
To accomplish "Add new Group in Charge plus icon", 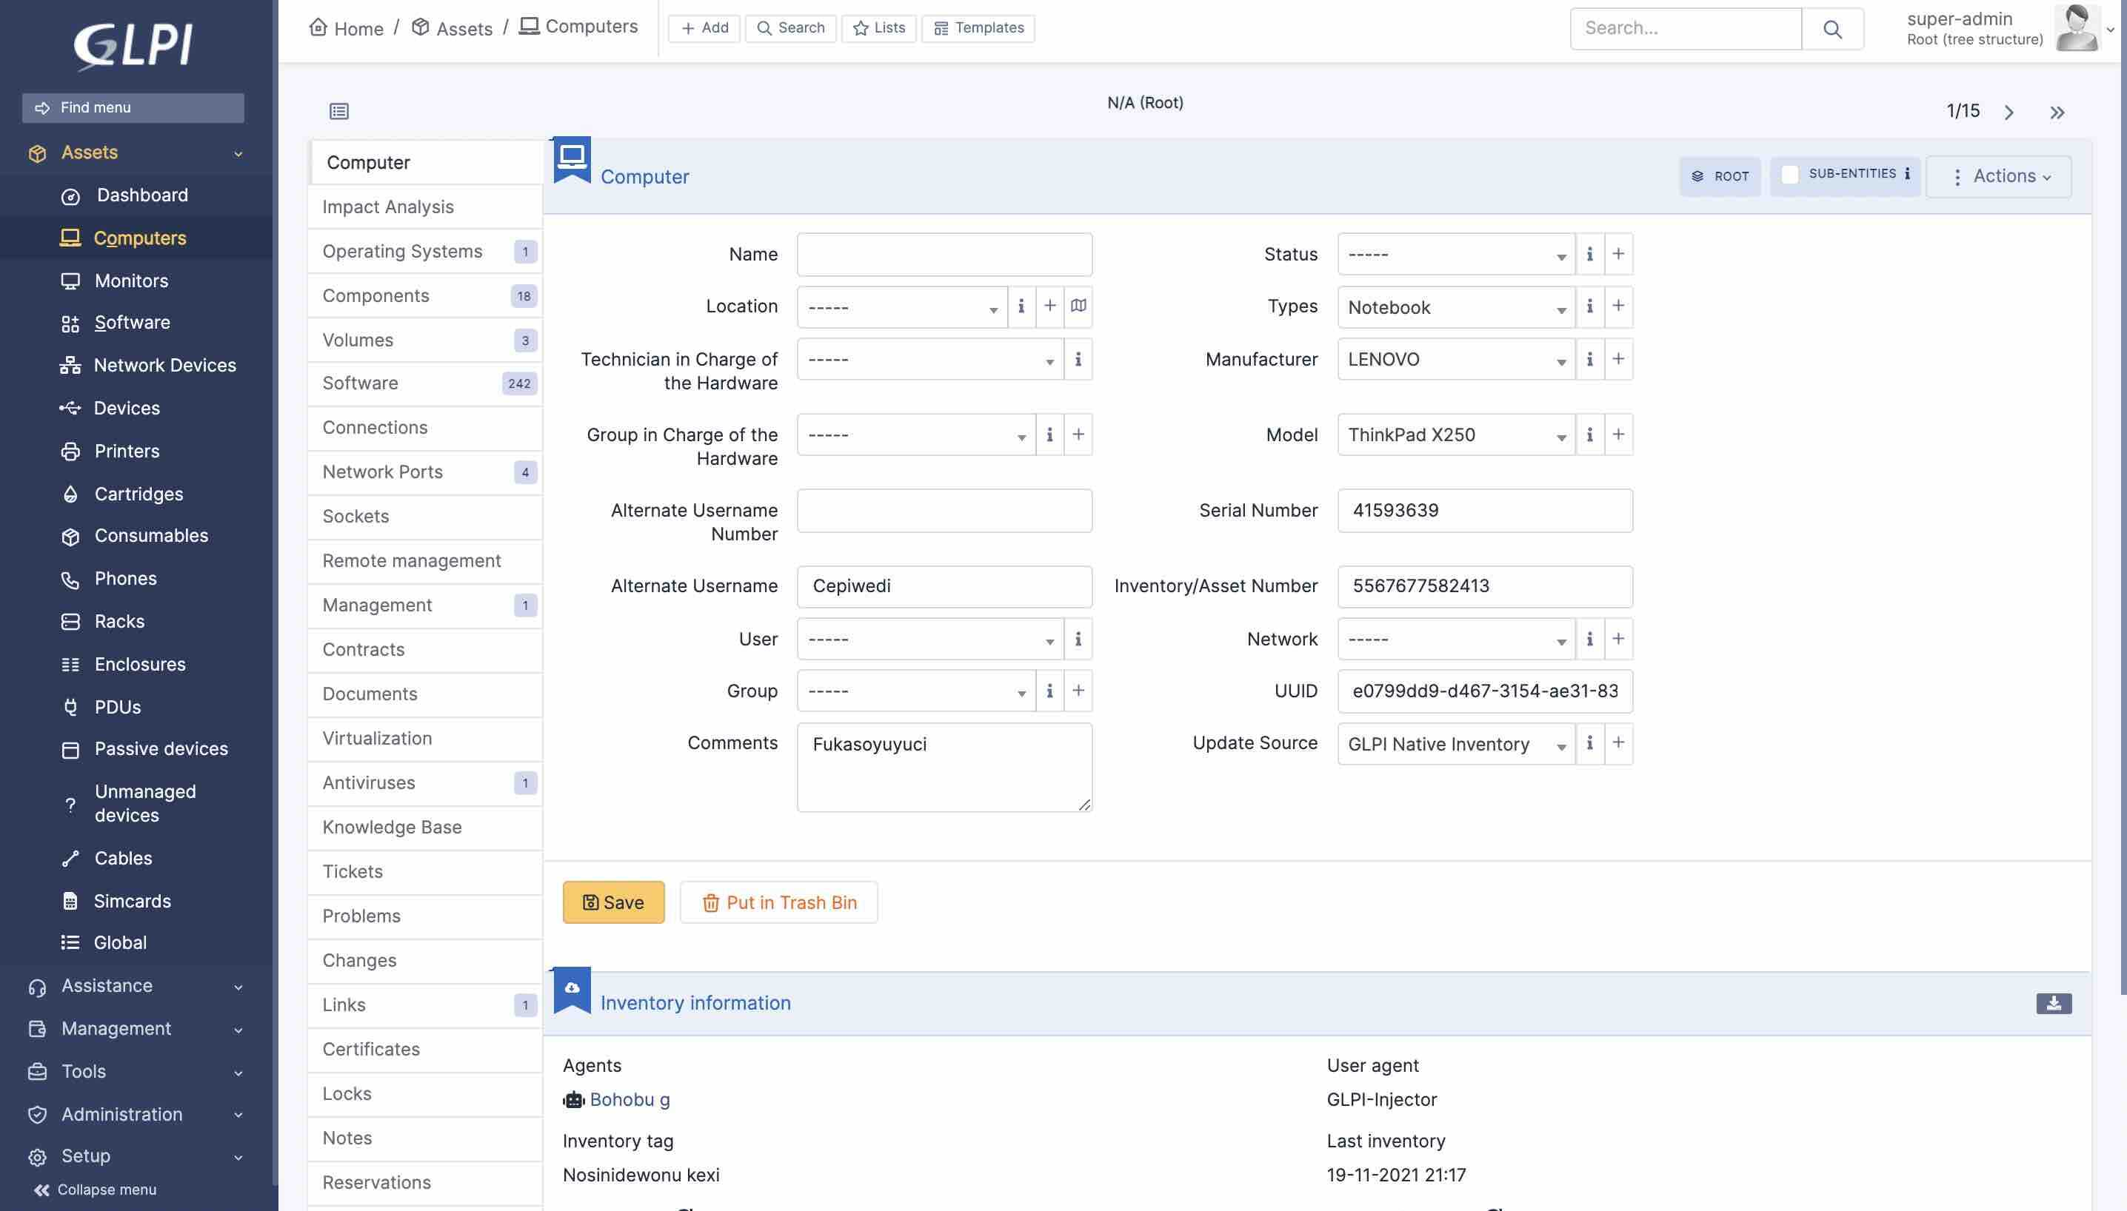I will [x=1078, y=435].
